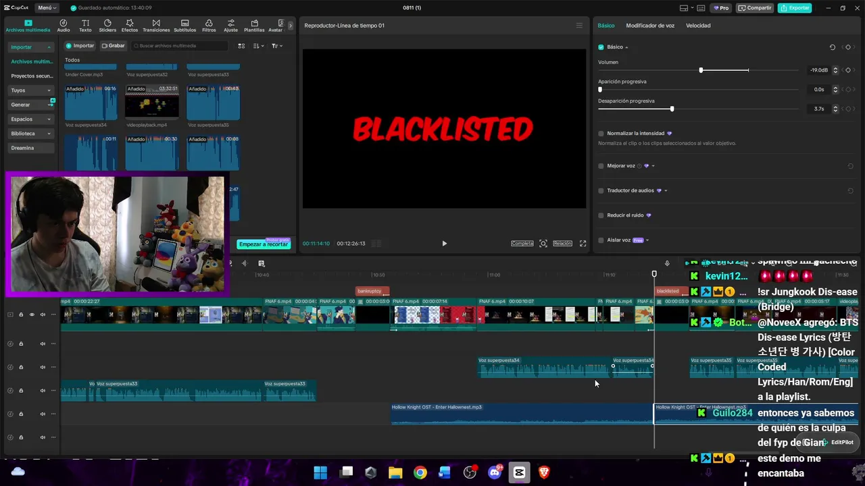Image resolution: width=865 pixels, height=486 pixels.
Task: Expand the Biblioteca sidebar section
Action: (49, 134)
